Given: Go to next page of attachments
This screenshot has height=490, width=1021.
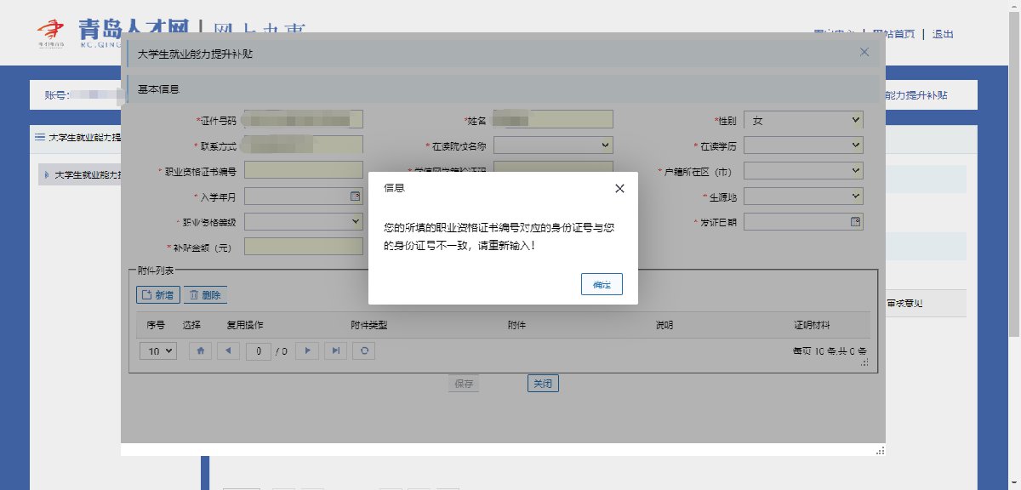Looking at the screenshot, I should [310, 350].
